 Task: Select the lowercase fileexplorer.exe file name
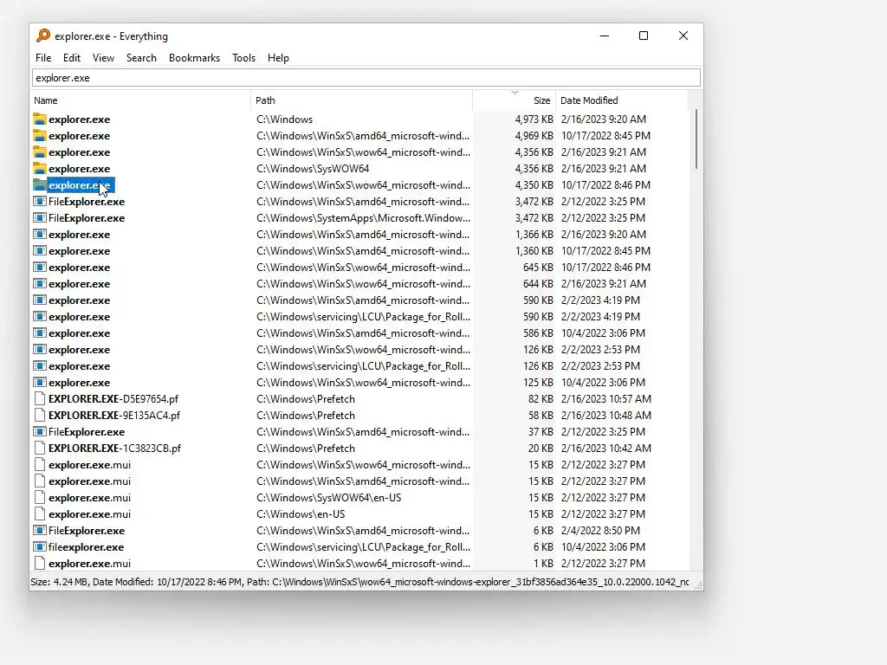point(86,547)
